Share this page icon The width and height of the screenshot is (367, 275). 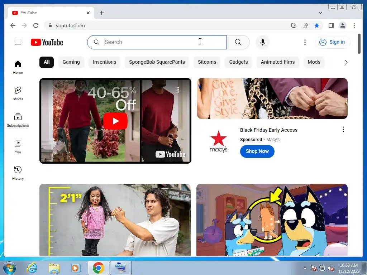[305, 25]
